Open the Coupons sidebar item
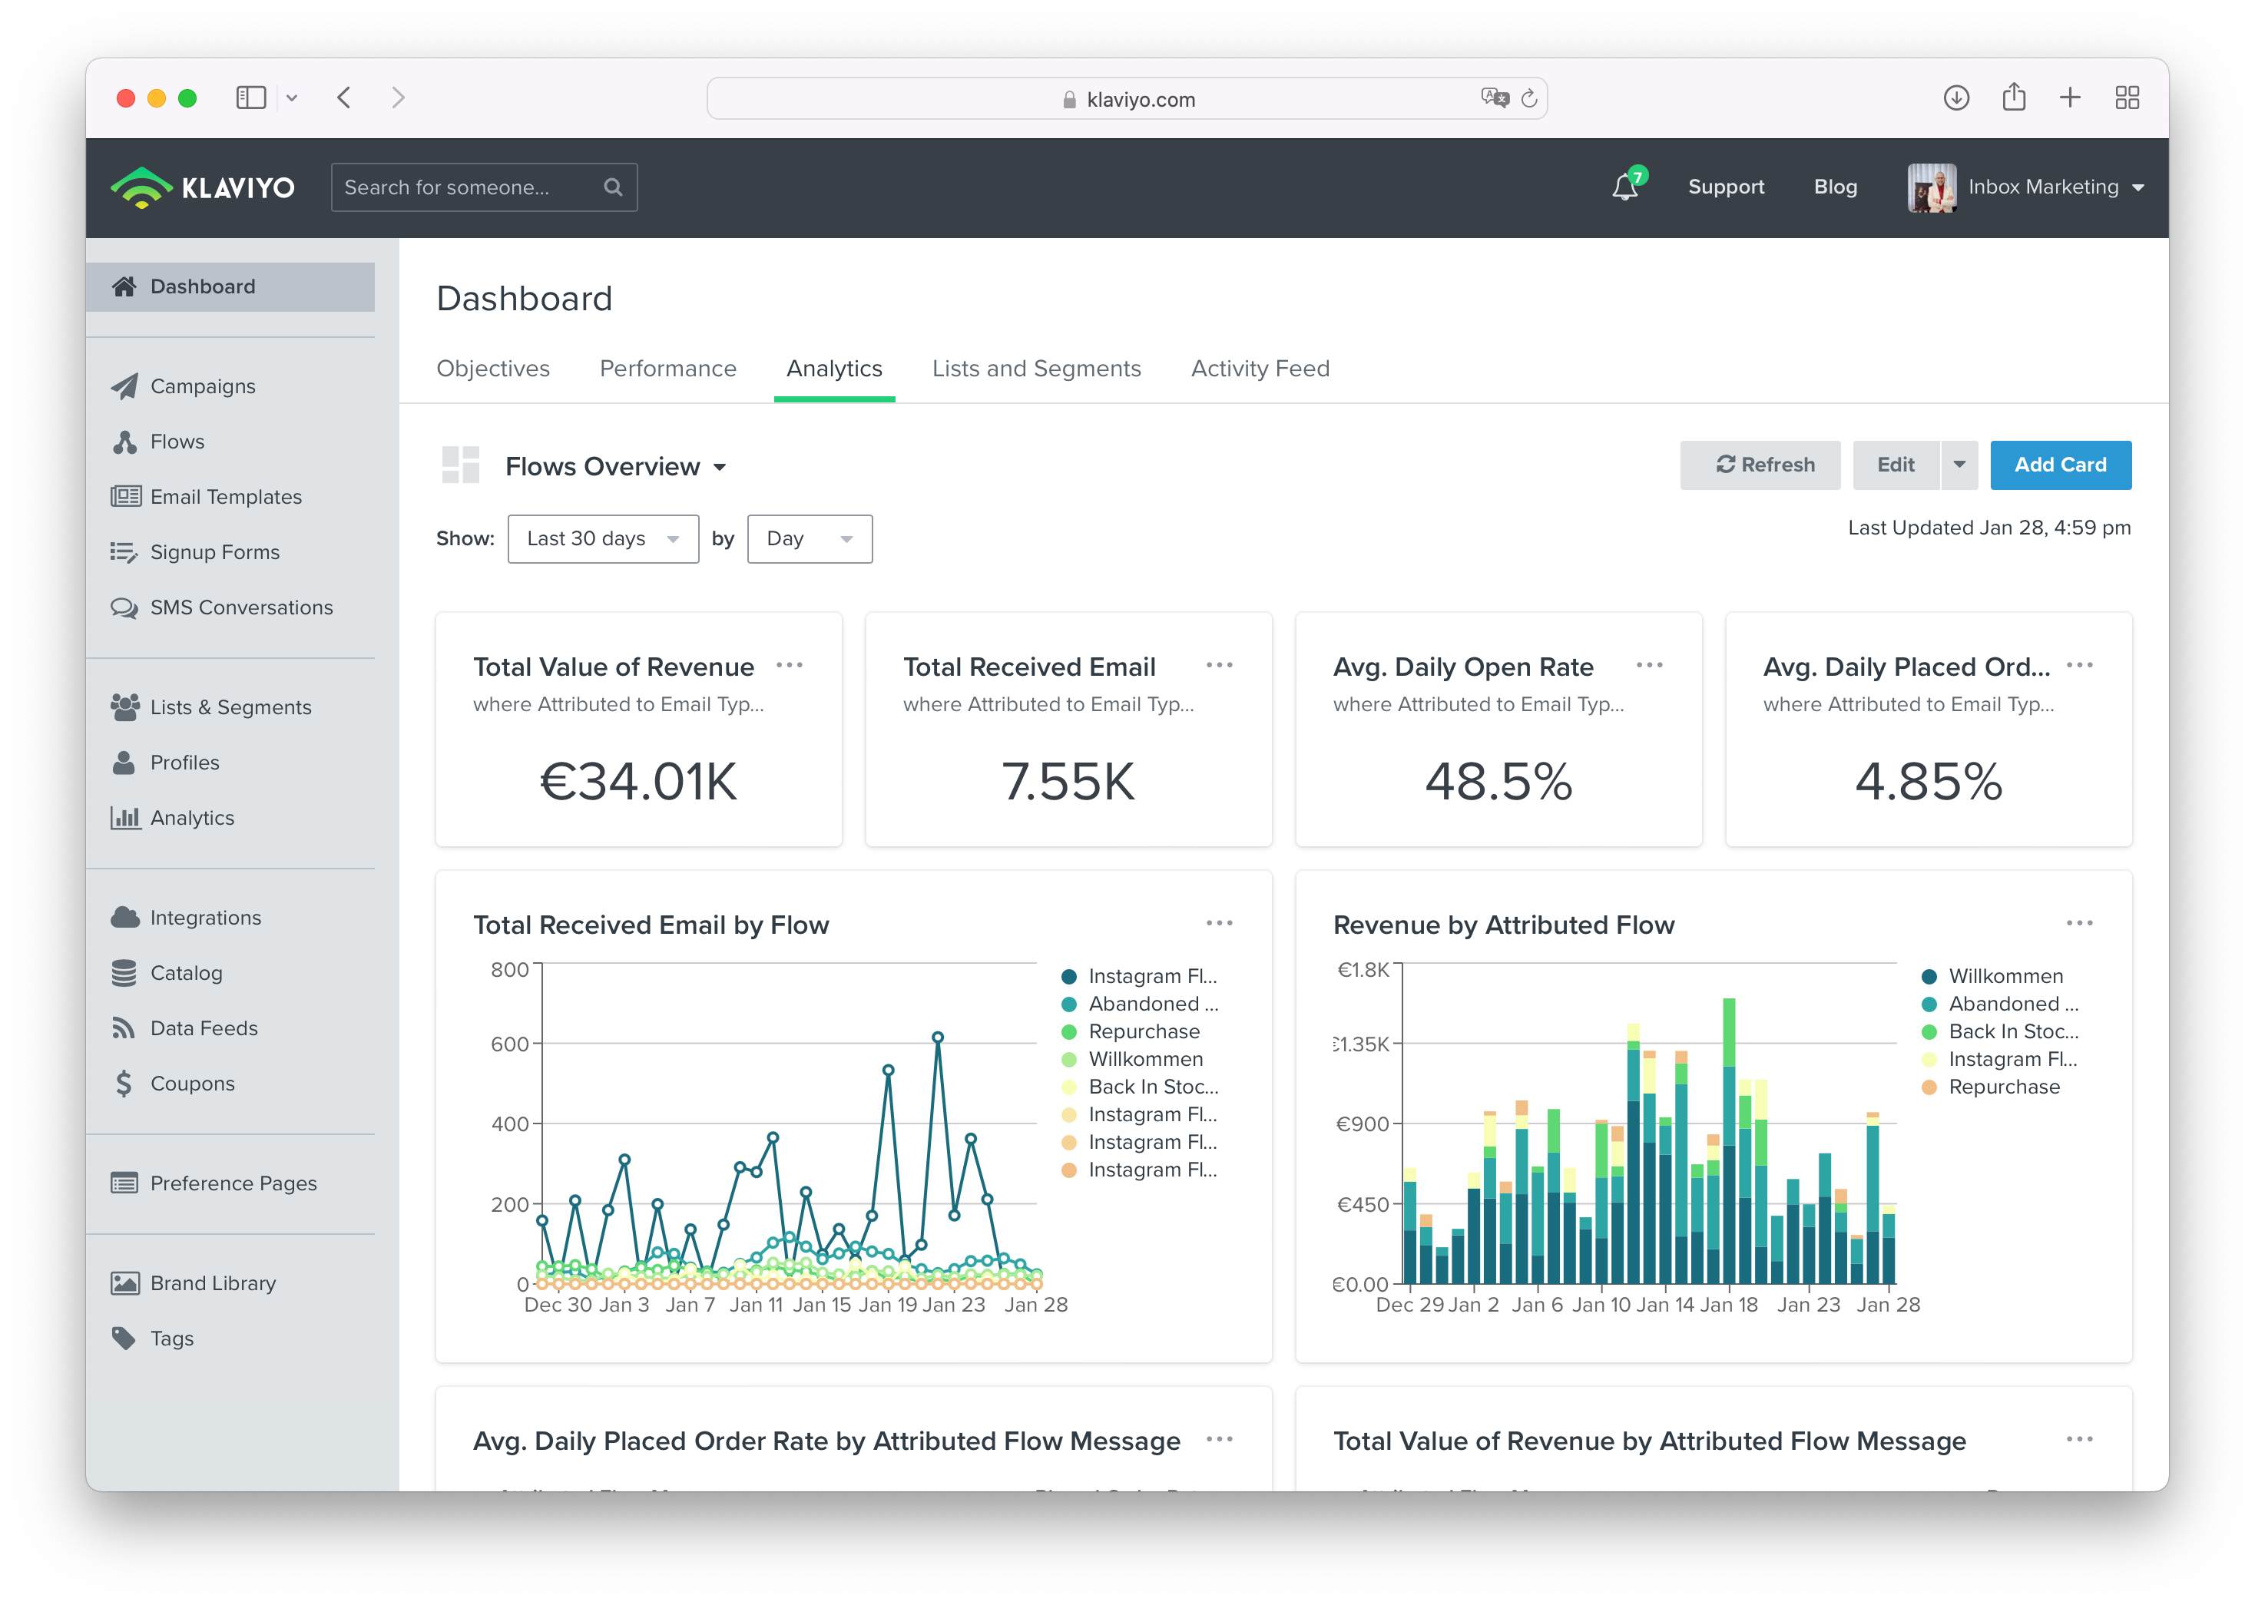Viewport: 2255px width, 1605px height. 192,1084
